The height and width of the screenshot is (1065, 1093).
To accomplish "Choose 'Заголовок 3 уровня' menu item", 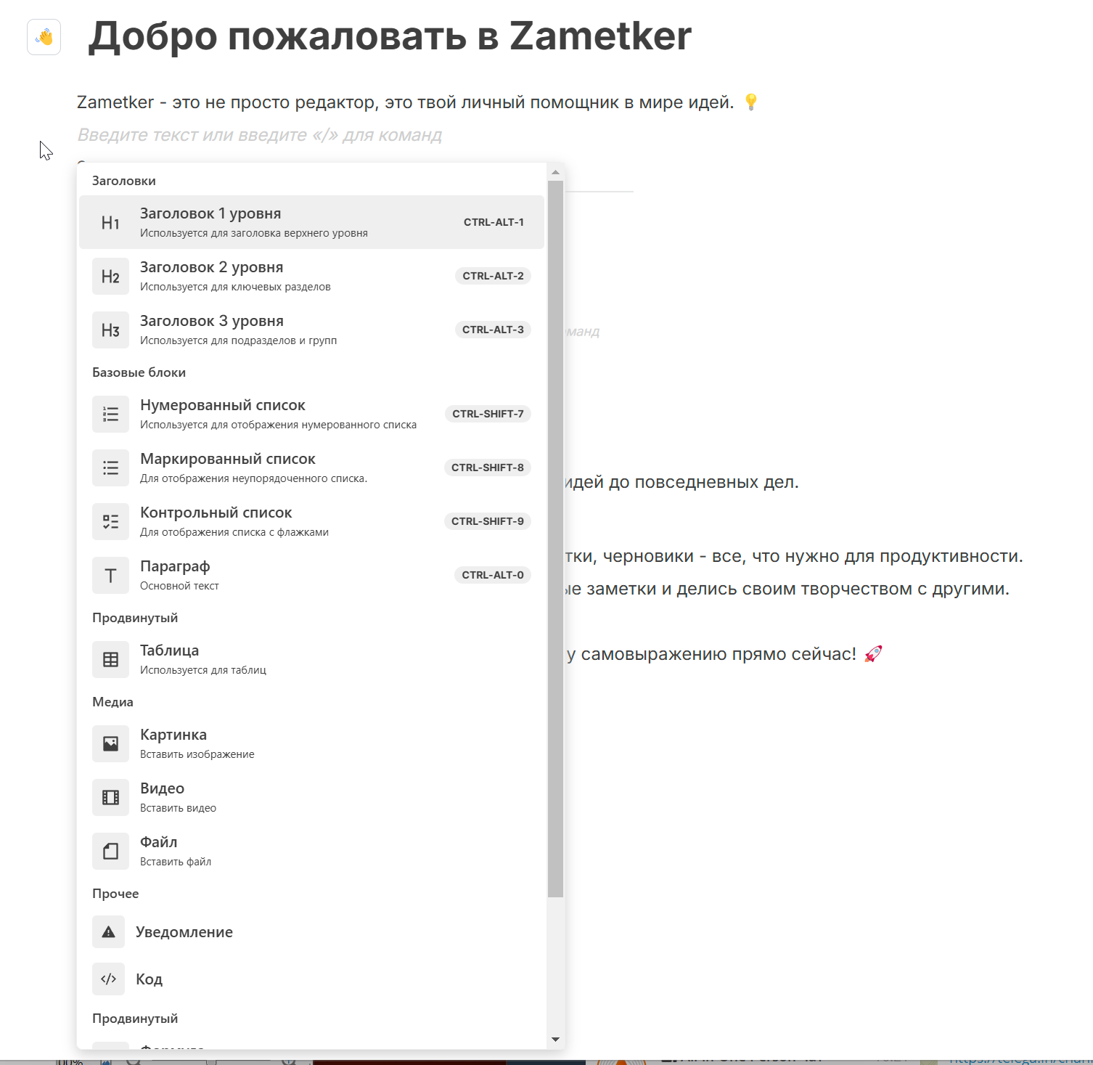I will pyautogui.click(x=311, y=330).
